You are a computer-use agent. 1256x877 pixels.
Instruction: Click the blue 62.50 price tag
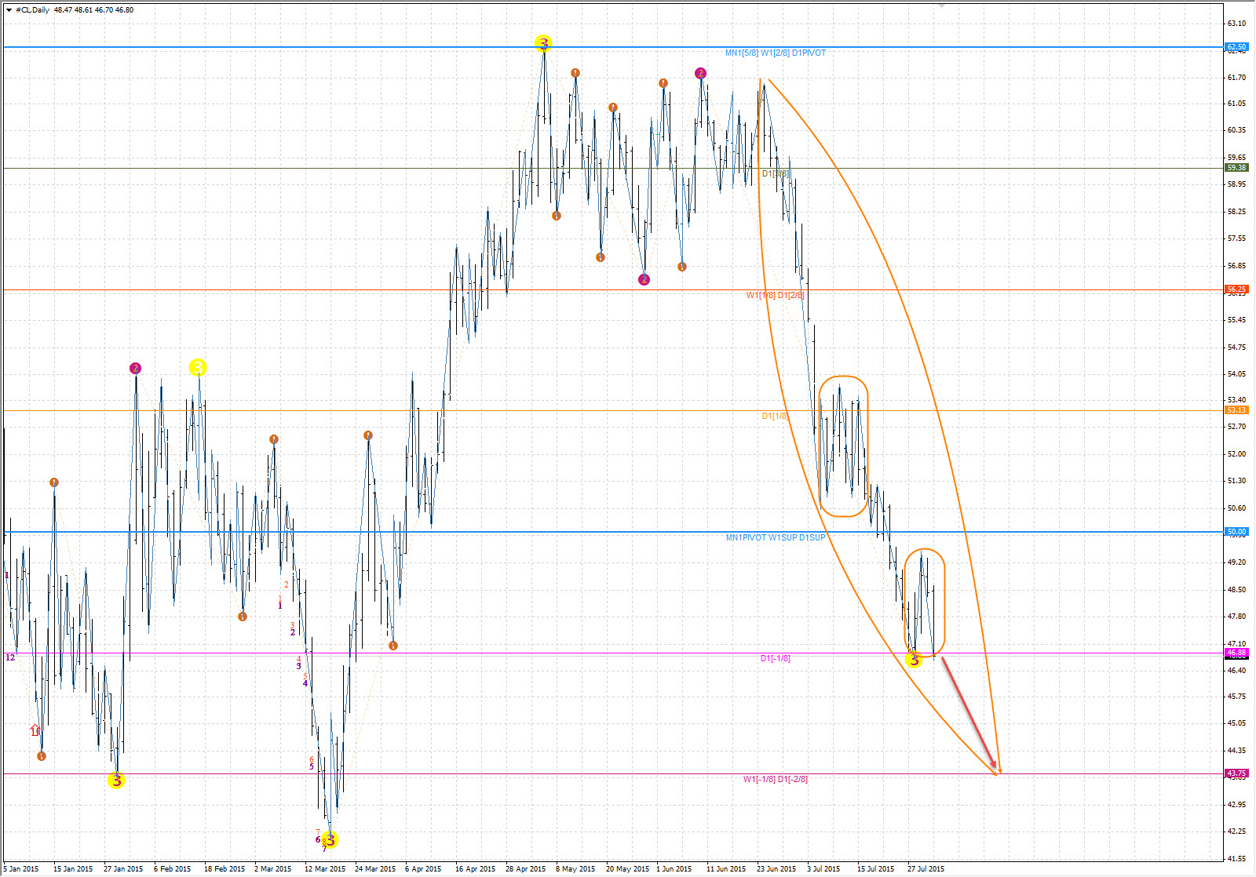point(1236,47)
